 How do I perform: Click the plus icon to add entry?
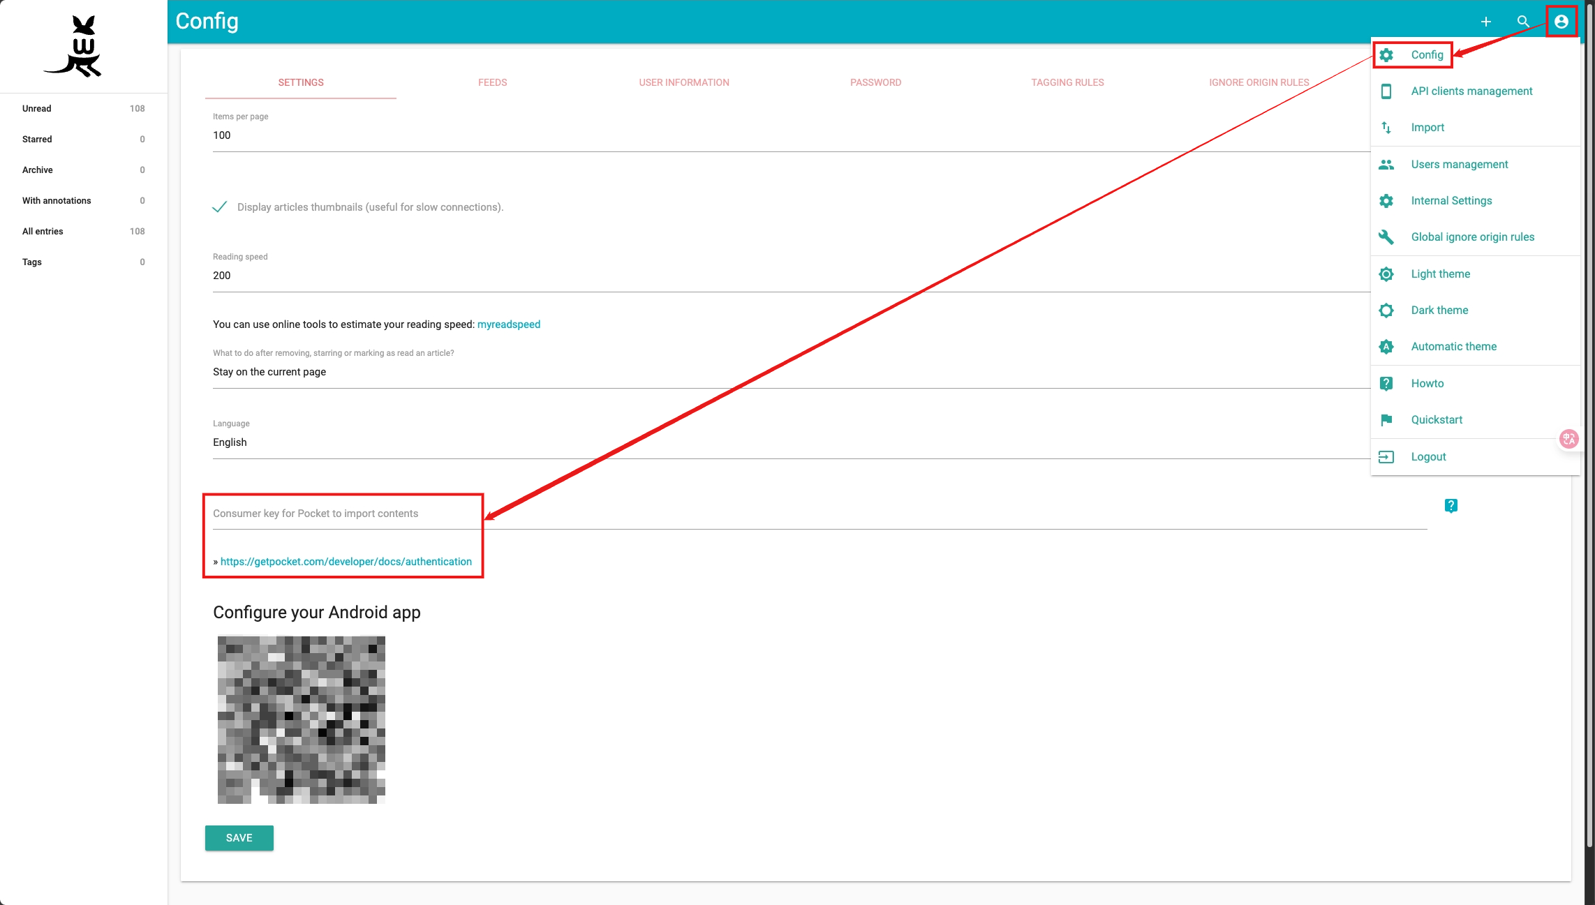(x=1485, y=22)
